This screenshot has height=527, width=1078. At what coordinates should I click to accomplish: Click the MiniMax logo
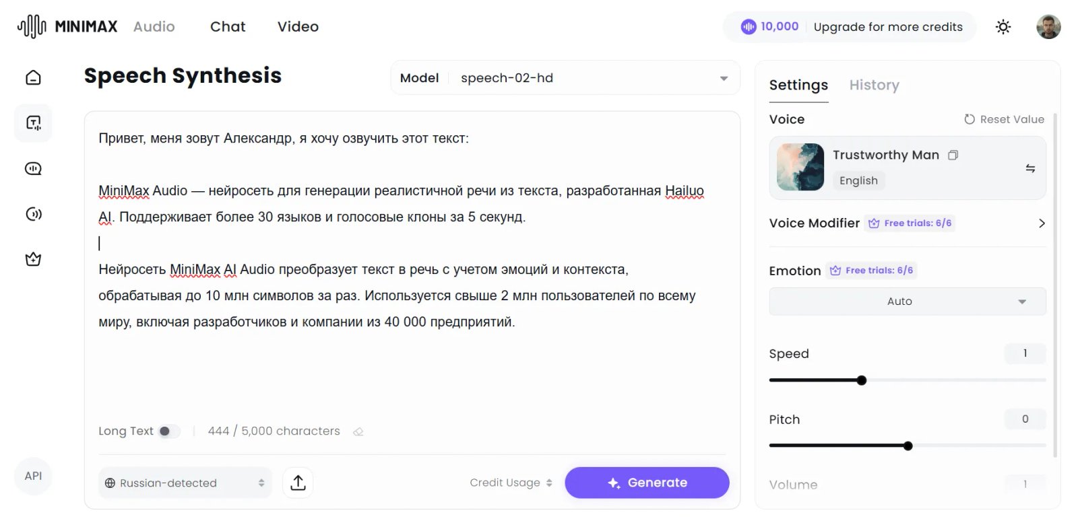pyautogui.click(x=67, y=27)
